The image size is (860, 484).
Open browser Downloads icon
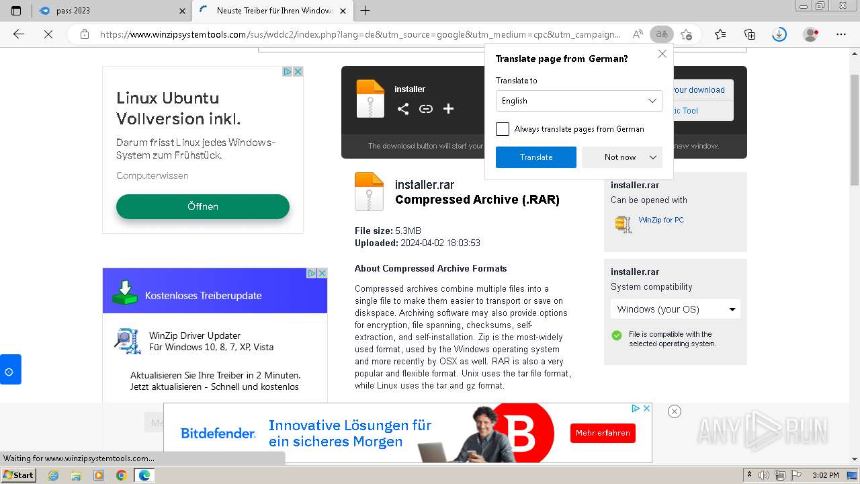click(x=779, y=34)
